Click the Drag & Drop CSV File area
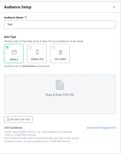Viewport: 121px width, 154px height. pyautogui.click(x=60, y=94)
